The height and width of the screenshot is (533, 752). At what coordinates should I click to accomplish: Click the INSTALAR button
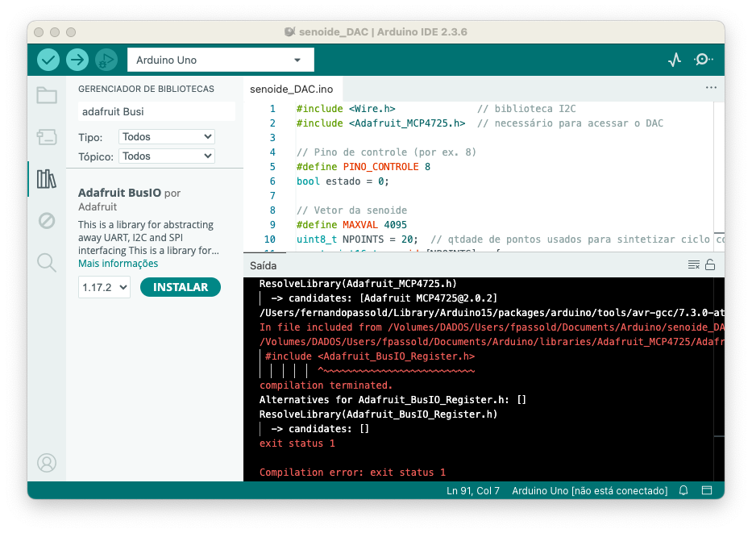click(x=181, y=287)
